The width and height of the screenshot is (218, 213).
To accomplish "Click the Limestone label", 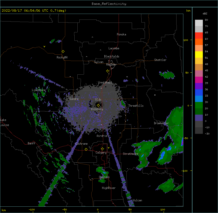I will click(x=39, y=90).
